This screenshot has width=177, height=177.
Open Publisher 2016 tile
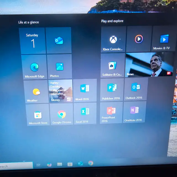(x=112, y=89)
